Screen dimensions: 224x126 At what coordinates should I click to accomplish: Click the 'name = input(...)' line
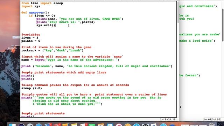[70, 60]
